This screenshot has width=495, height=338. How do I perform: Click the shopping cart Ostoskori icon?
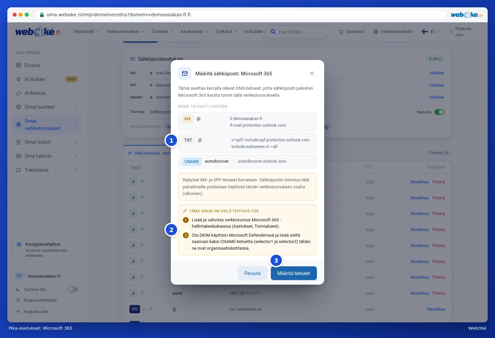click(x=341, y=32)
